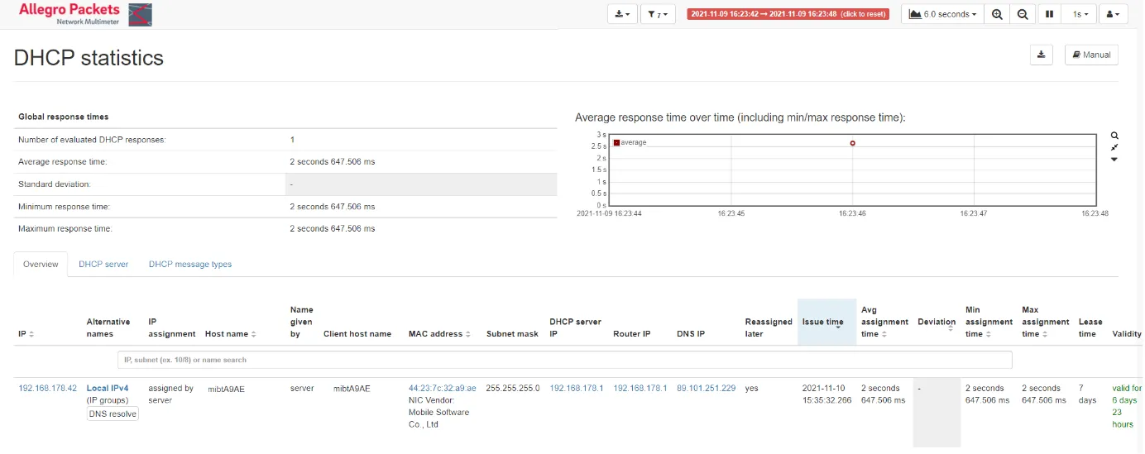The width and height of the screenshot is (1145, 454).
Task: Open the 1s refresh rate dropdown
Action: 1081,14
